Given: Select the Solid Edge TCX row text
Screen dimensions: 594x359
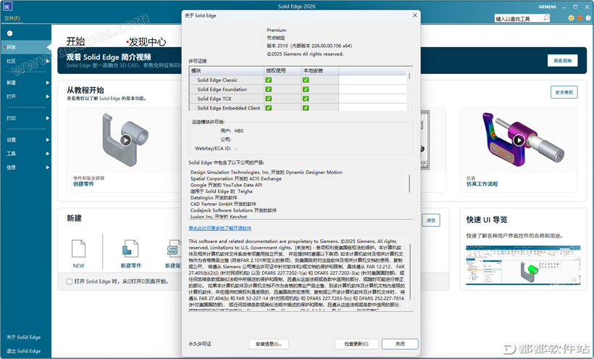Looking at the screenshot, I should click(x=214, y=99).
